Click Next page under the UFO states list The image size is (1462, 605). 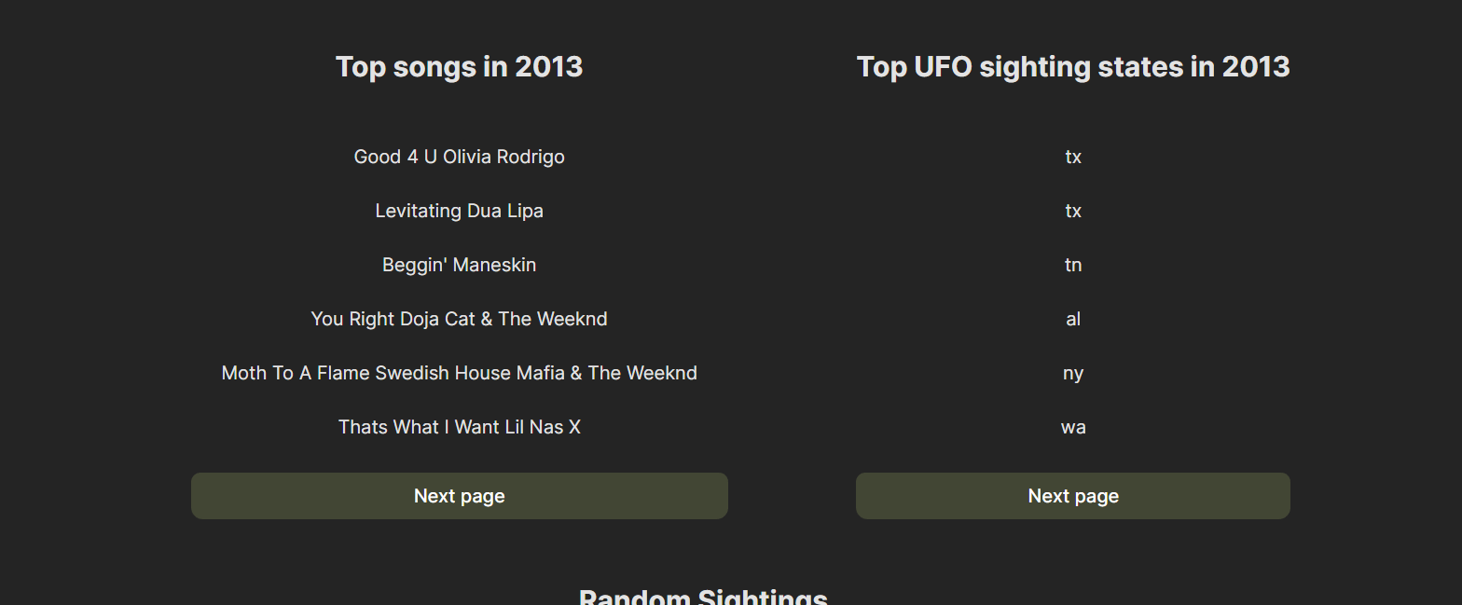1072,495
